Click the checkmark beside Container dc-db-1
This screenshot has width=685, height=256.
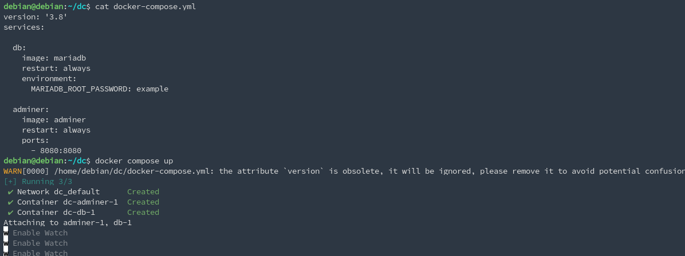pyautogui.click(x=10, y=213)
